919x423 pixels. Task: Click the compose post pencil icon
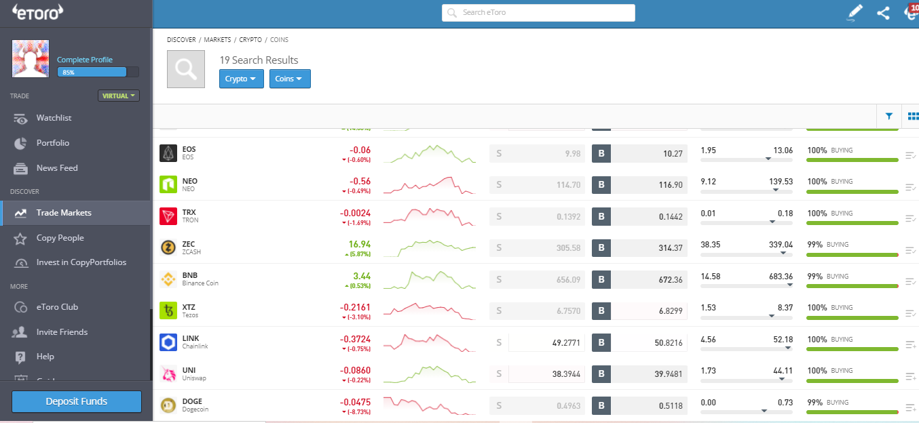point(855,13)
